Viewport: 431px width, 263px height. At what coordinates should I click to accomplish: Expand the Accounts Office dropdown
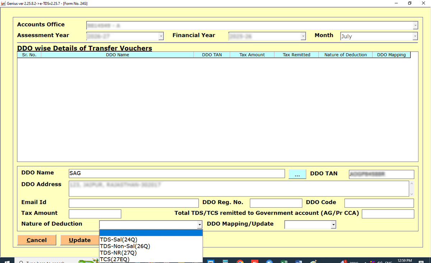pyautogui.click(x=415, y=25)
